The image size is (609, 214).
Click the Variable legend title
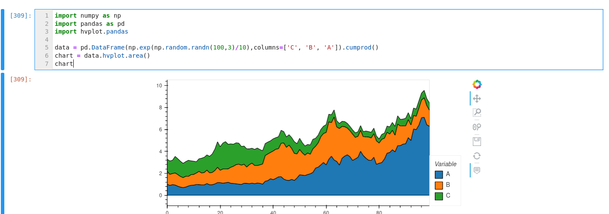pos(445,164)
